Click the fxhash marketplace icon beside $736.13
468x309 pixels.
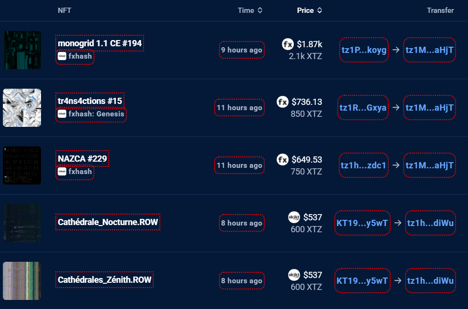283,102
